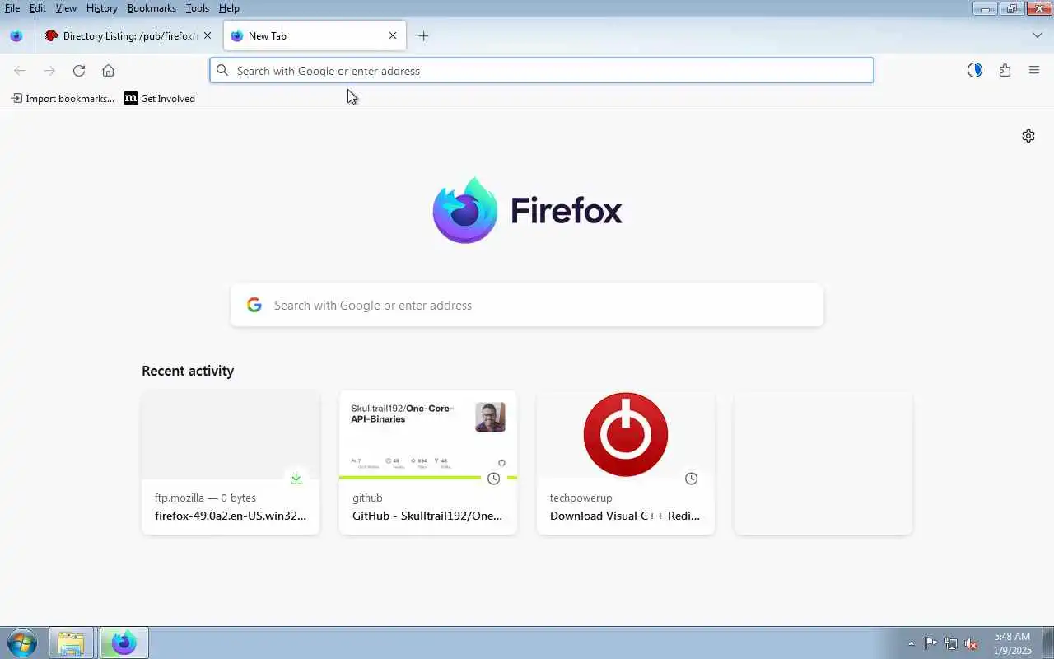The image size is (1054, 659).
Task: Click firefox-49.0a2.en-US.win32... title
Action: [231, 516]
